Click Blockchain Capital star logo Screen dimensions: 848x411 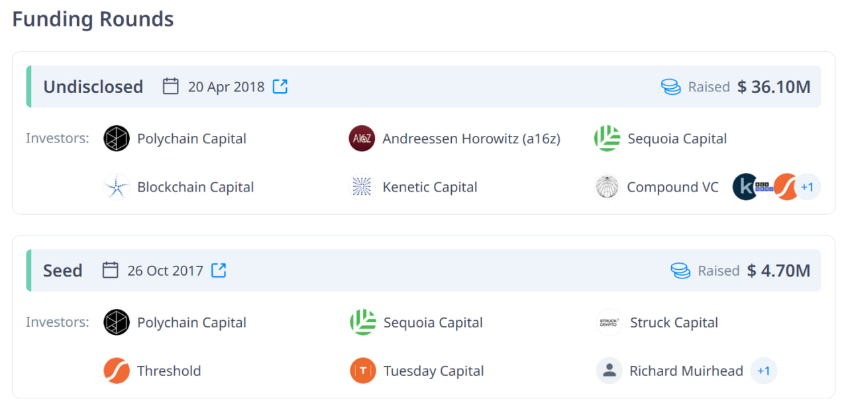coord(117,187)
